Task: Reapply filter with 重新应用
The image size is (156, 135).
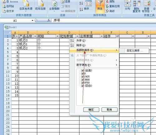Action: pyautogui.click(x=113, y=6)
